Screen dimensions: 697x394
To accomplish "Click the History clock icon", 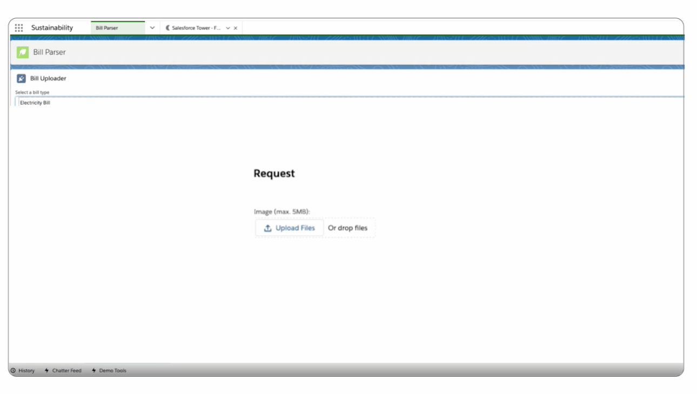I will pos(13,370).
